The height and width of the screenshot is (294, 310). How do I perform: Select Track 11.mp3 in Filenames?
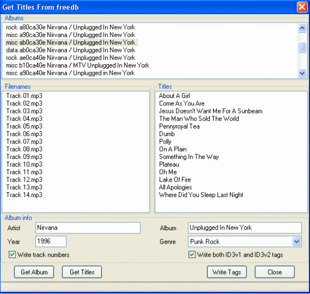pyautogui.click(x=24, y=172)
